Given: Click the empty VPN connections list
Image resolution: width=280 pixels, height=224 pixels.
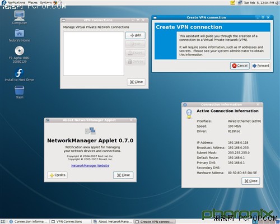Looking at the screenshot, I should (94, 54).
